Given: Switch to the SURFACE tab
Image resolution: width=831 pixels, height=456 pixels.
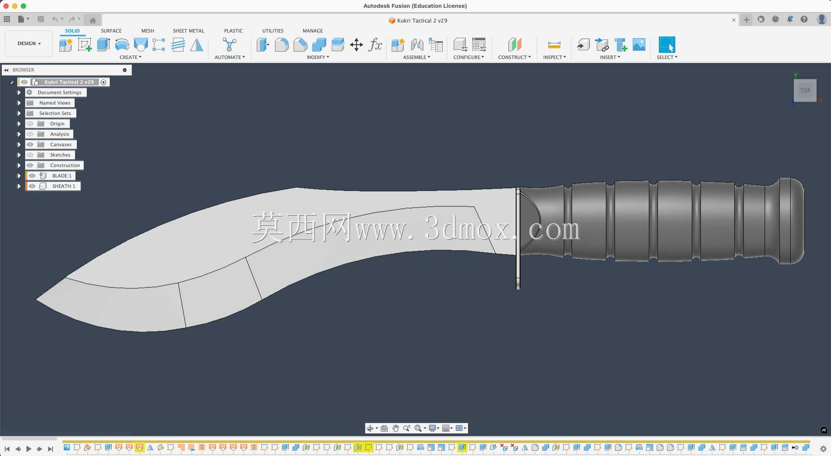Looking at the screenshot, I should click(111, 31).
